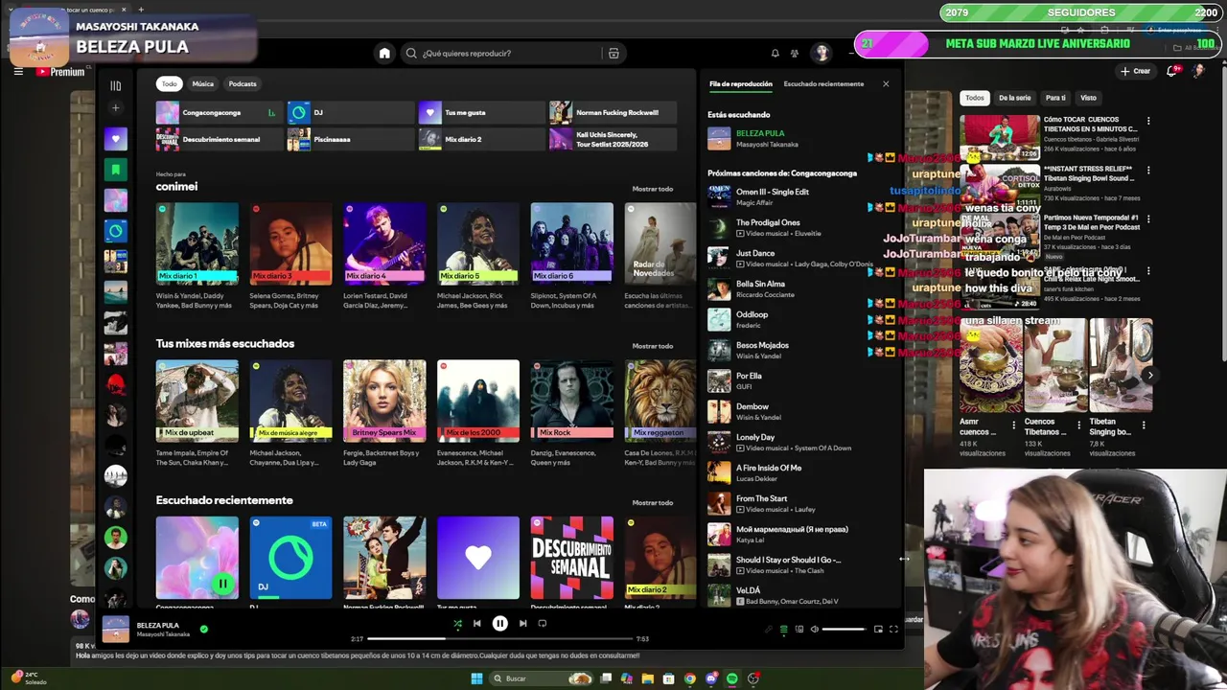Open Spotify notifications bell
The image size is (1227, 690).
tap(775, 54)
